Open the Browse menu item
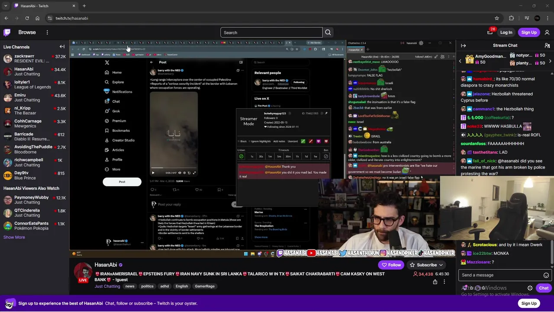This screenshot has height=312, width=554. (x=27, y=32)
